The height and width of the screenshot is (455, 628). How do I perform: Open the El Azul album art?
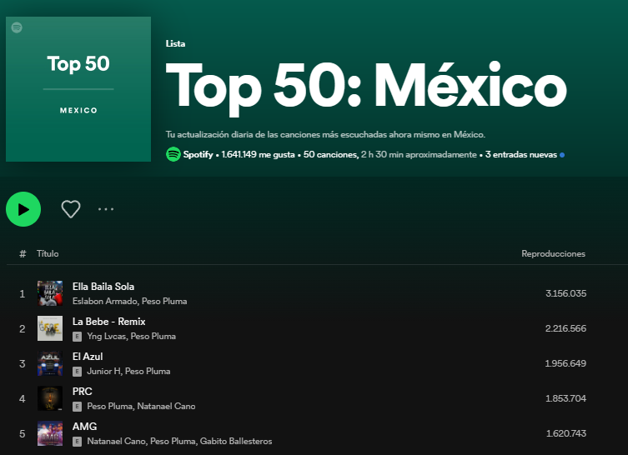point(50,363)
